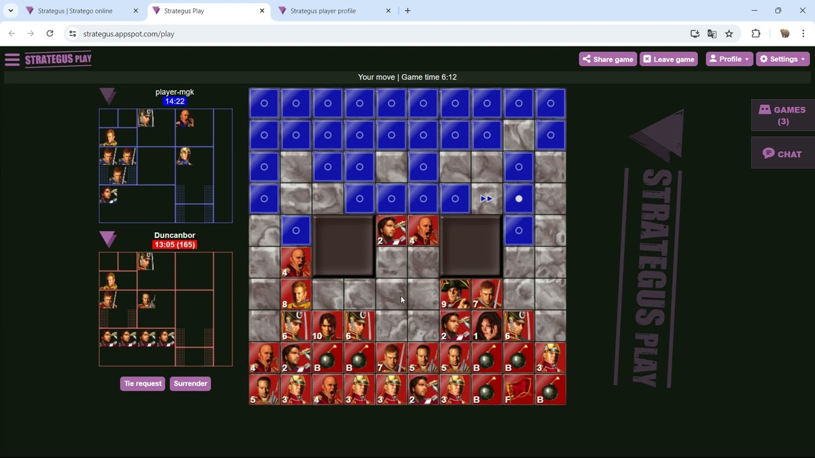Click the install app icon in address bar
Image resolution: width=815 pixels, height=458 pixels.
coord(695,34)
